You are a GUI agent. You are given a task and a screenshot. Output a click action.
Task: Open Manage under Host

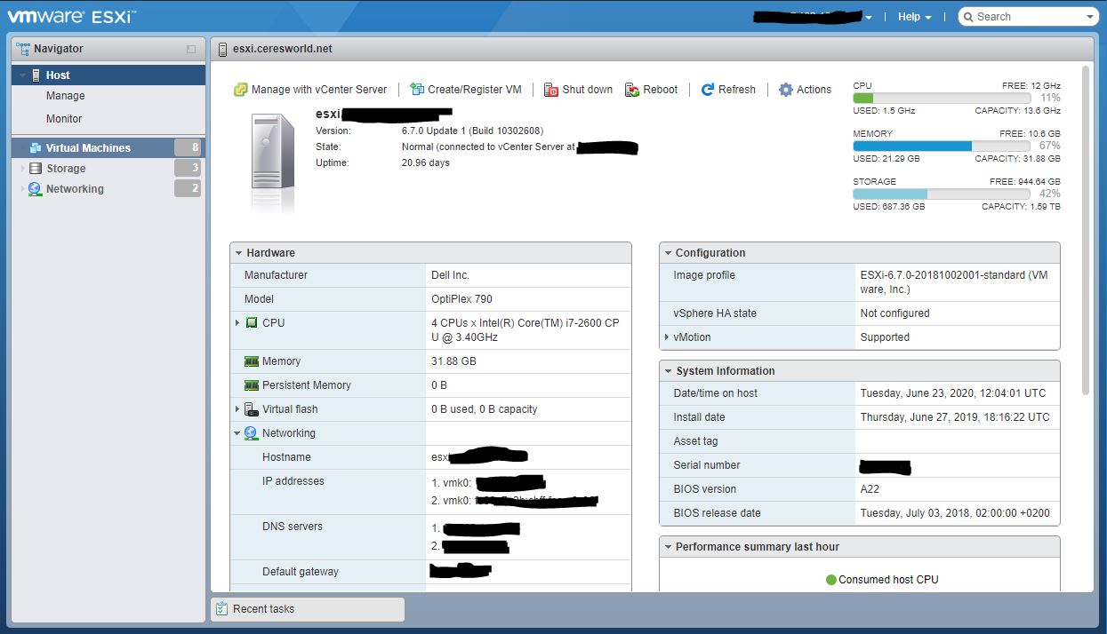pos(66,96)
